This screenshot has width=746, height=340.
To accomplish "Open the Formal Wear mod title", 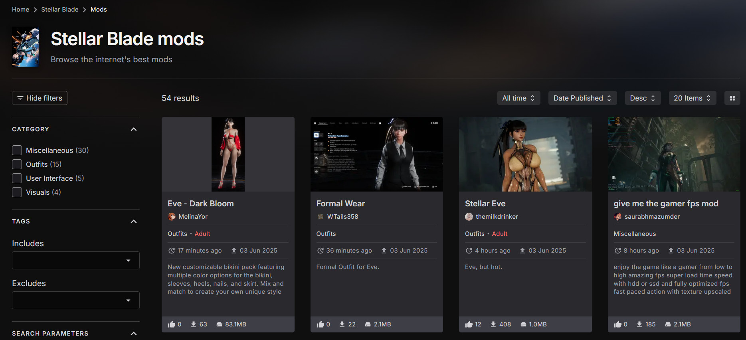I will [340, 204].
